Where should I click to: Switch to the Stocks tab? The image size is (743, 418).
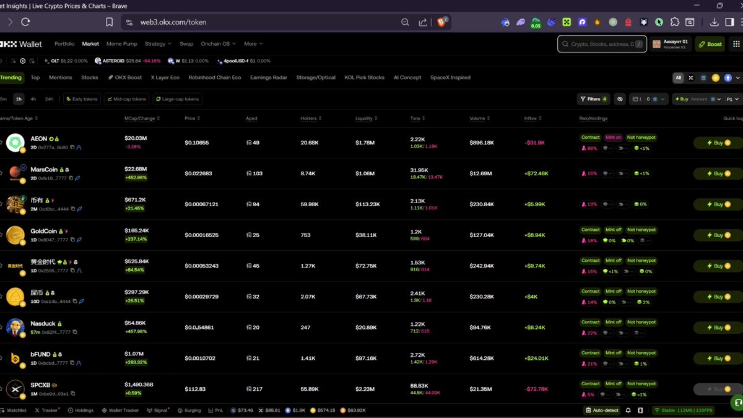pos(90,78)
